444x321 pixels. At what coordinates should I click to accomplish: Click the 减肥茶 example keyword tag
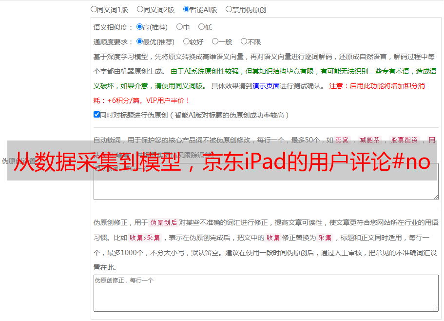(x=369, y=140)
